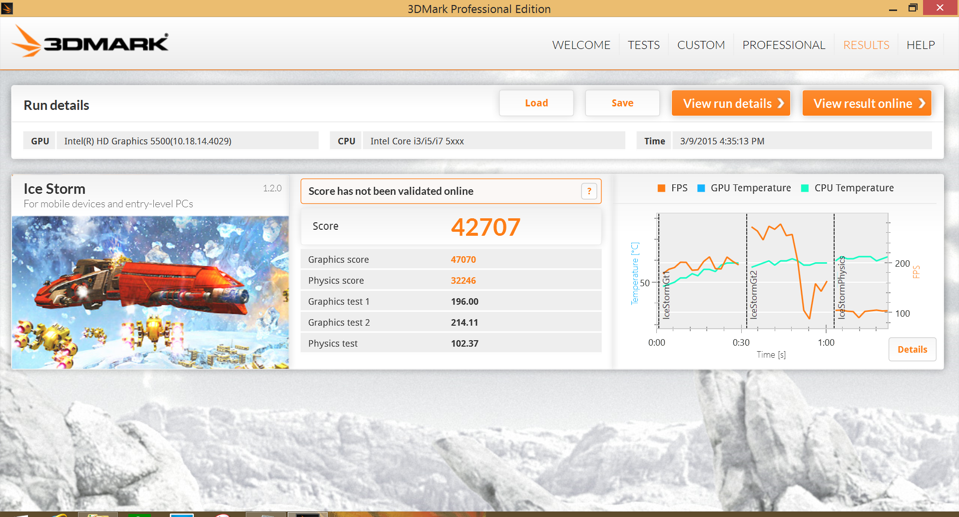Close the 3DMark window

940,7
